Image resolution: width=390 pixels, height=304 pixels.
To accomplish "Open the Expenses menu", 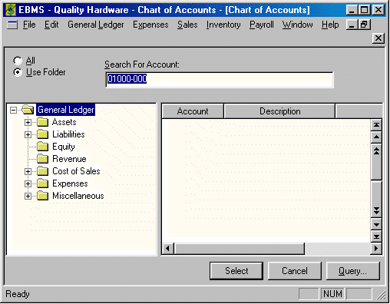I will pos(150,25).
